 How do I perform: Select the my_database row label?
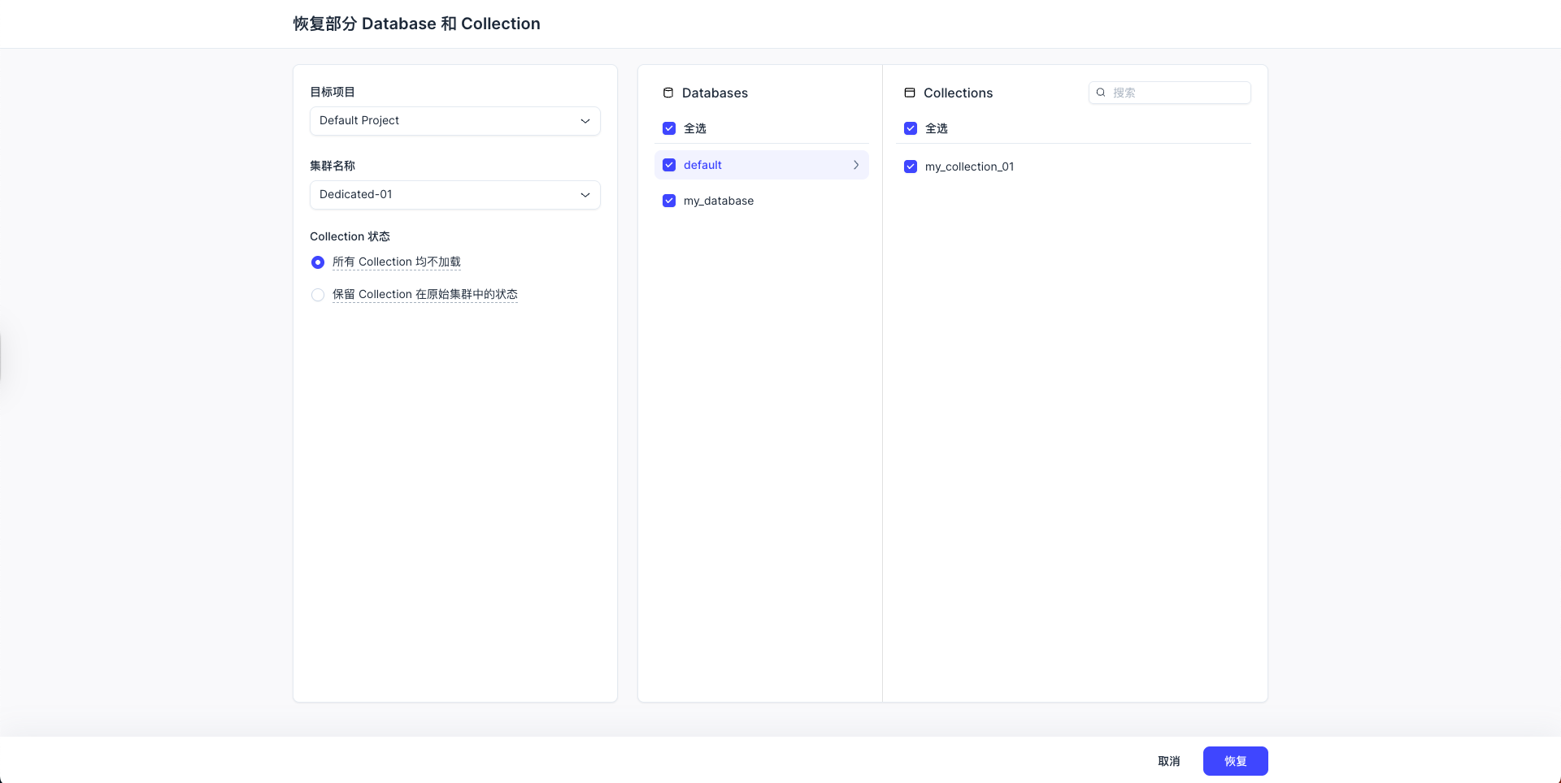pos(718,201)
